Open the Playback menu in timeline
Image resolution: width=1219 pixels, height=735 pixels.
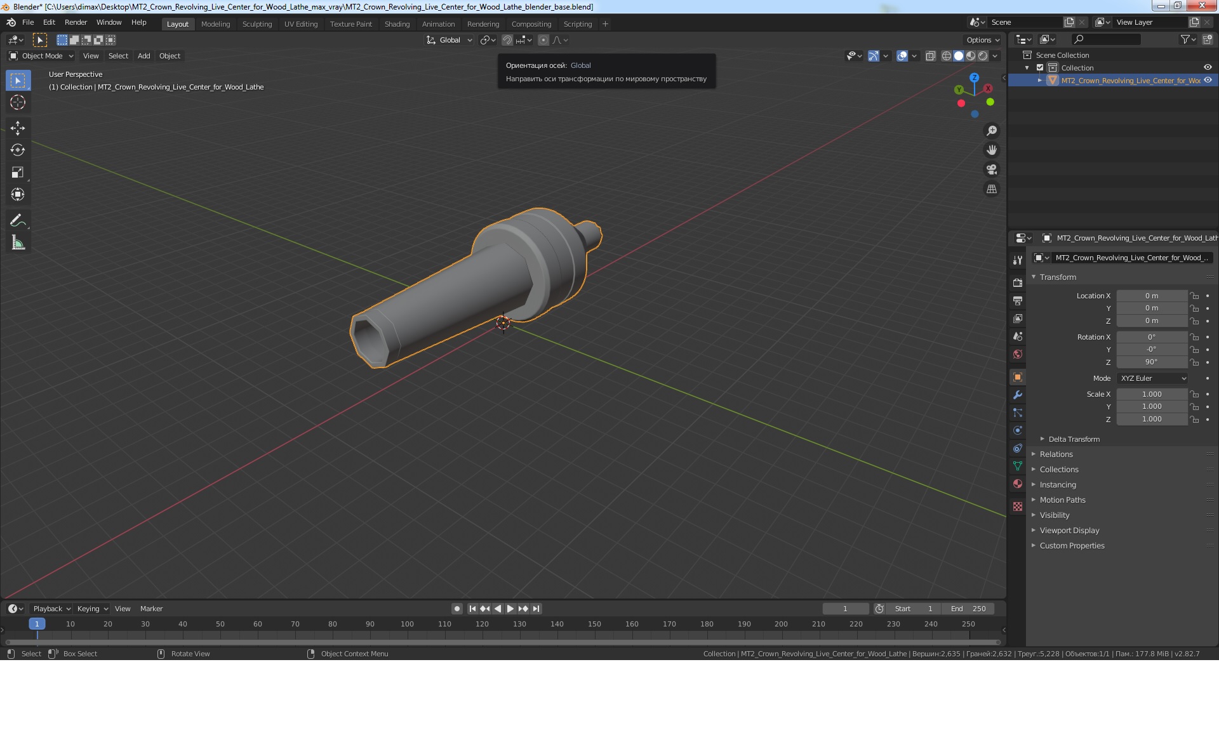coord(51,609)
